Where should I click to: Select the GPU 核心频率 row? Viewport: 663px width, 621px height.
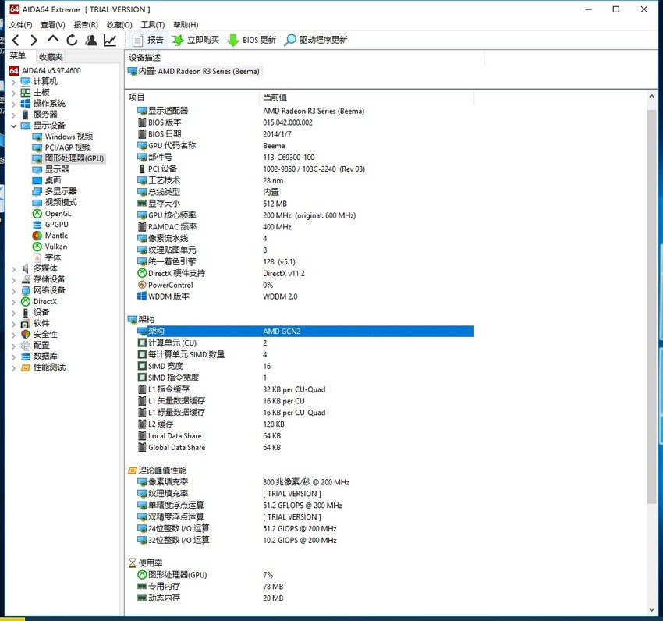pyautogui.click(x=305, y=215)
